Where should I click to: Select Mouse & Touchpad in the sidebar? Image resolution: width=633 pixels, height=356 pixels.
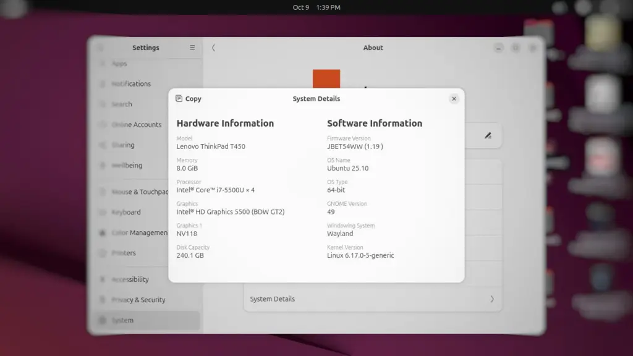point(140,192)
